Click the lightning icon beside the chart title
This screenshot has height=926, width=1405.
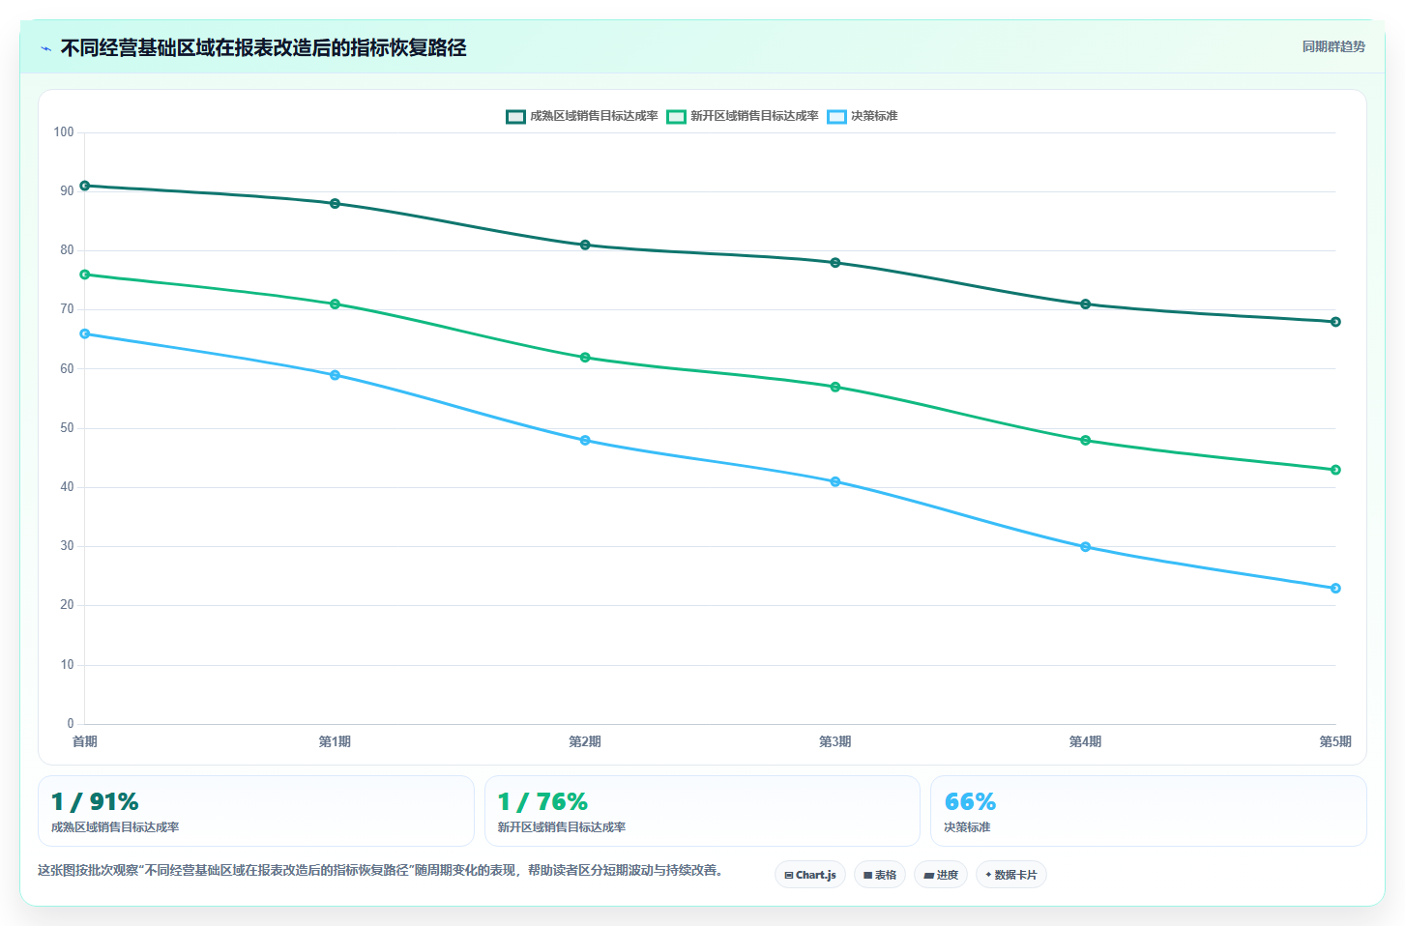[45, 48]
